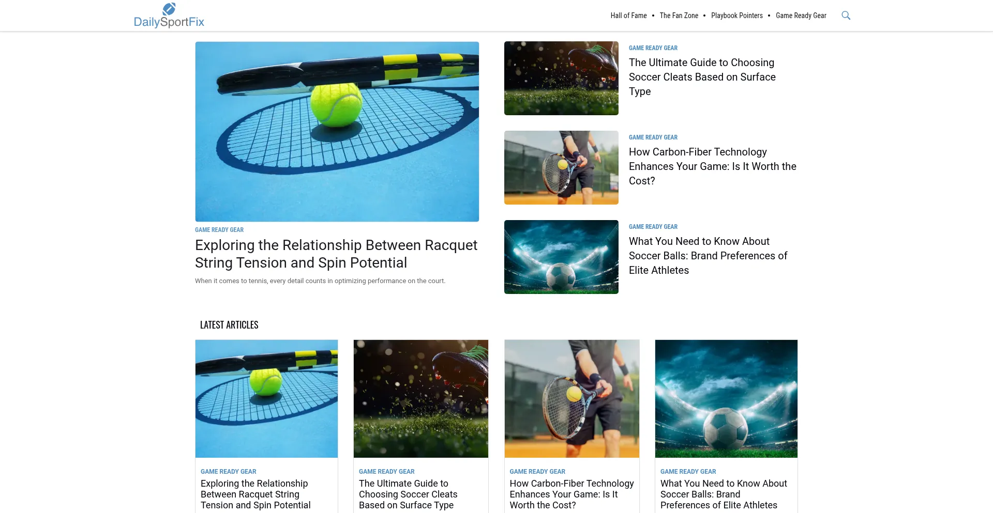993x513 pixels.
Task: Click the Carbon-Fiber Technology card title
Action: 571,494
